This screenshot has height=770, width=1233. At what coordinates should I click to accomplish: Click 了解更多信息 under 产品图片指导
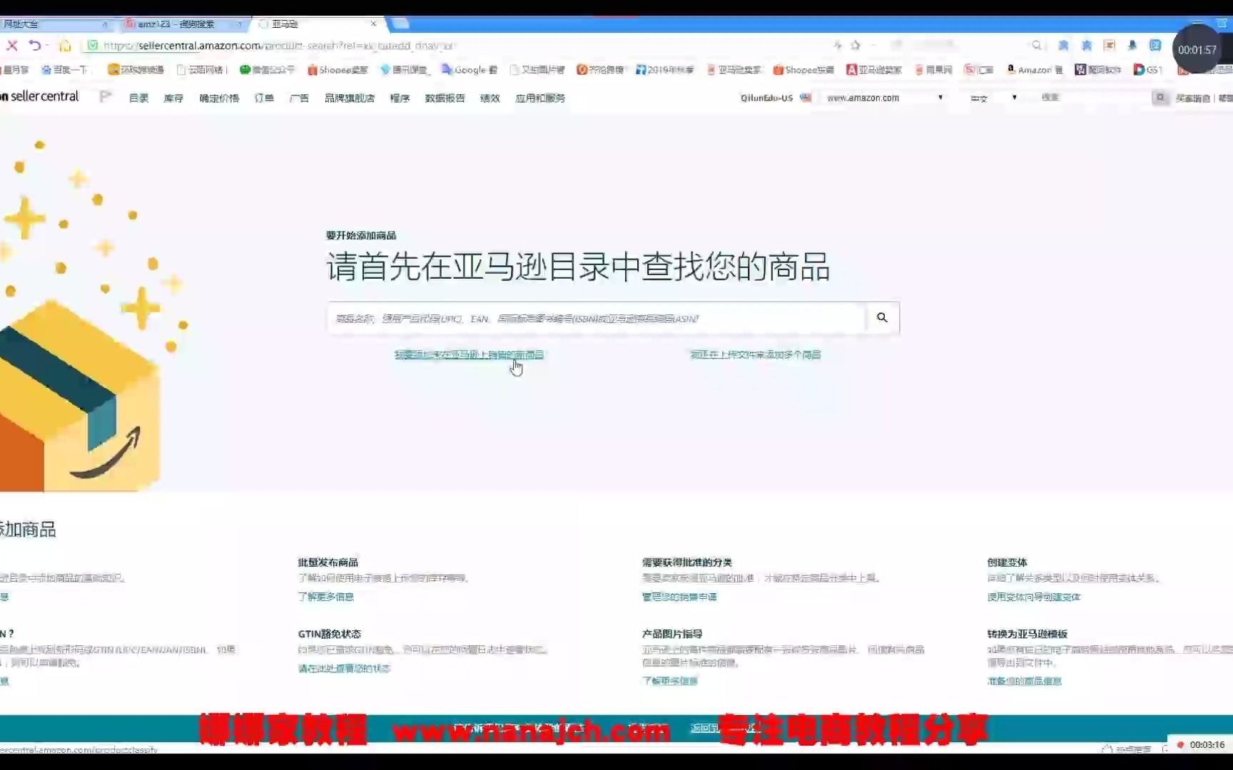point(670,681)
